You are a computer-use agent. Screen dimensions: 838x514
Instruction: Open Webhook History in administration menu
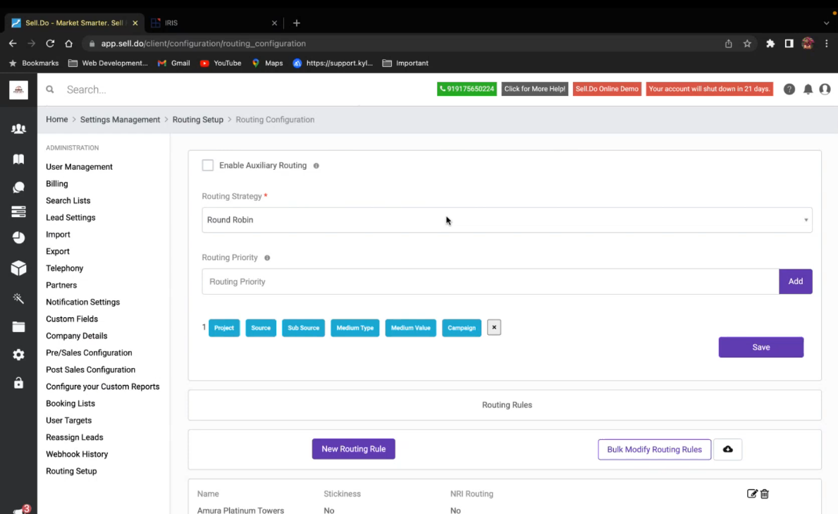click(77, 454)
